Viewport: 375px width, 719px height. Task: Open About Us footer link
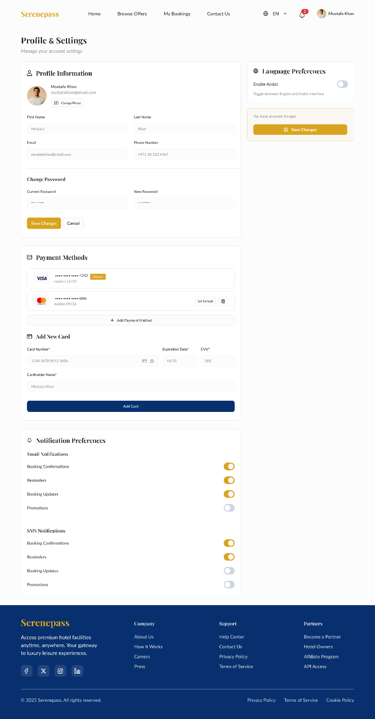click(144, 637)
